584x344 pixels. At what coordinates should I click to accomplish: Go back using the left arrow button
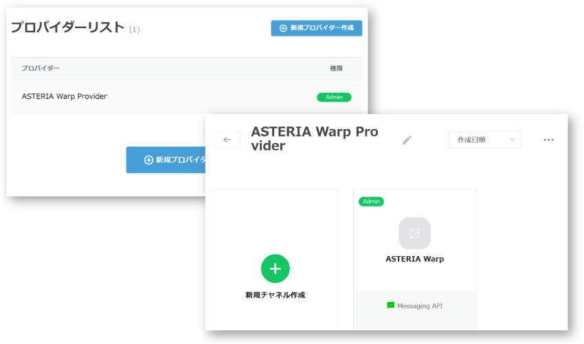pyautogui.click(x=227, y=139)
